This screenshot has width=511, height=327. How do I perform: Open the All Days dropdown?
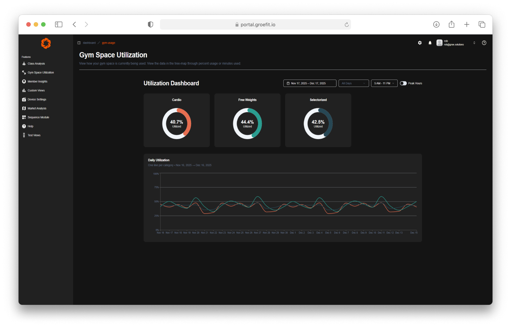click(353, 83)
